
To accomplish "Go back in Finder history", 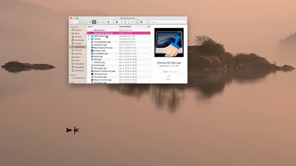I will [x=72, y=22].
